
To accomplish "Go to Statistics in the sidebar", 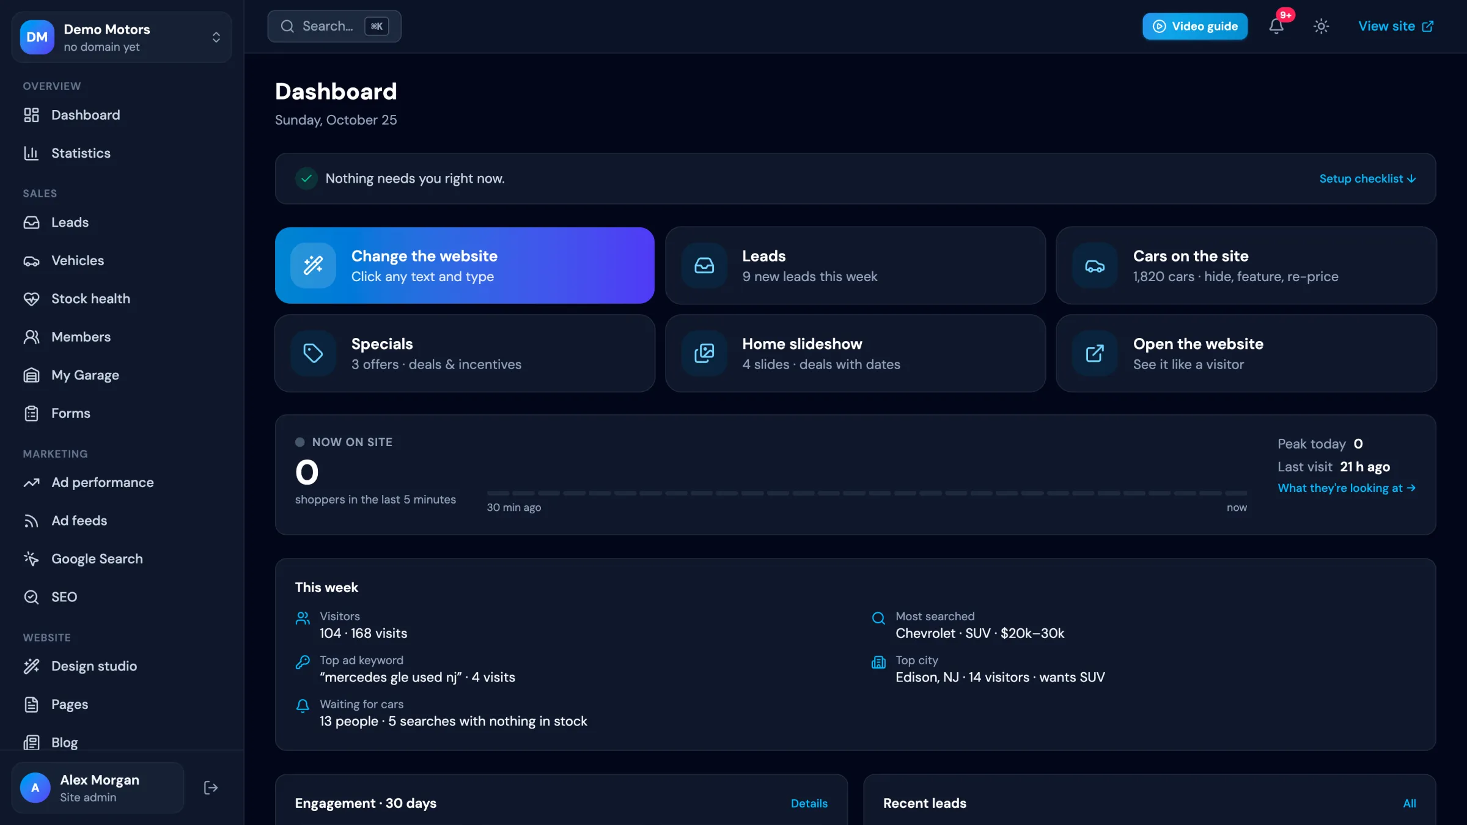I will pyautogui.click(x=122, y=153).
